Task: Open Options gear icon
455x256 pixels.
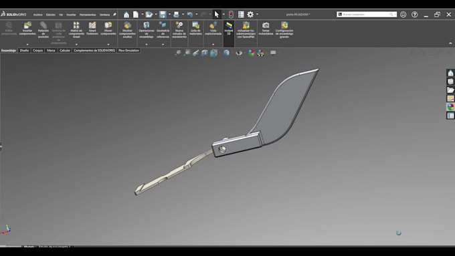Action: 250,15
